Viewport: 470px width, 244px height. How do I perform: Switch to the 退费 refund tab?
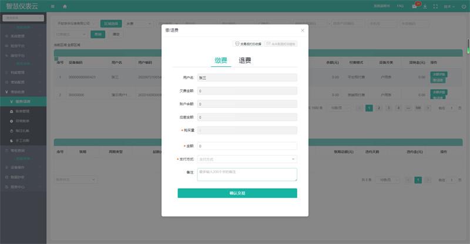coord(245,60)
